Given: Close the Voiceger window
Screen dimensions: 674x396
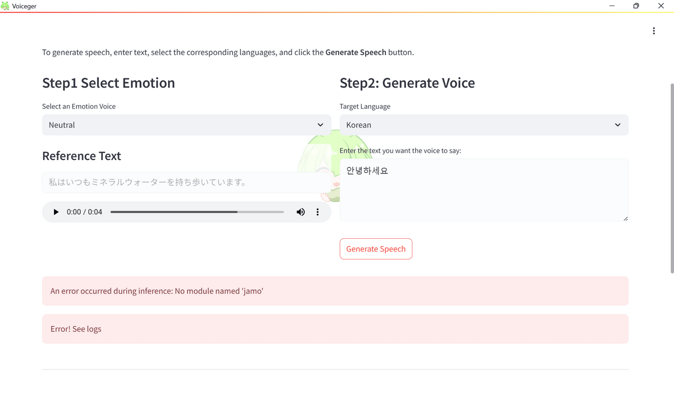Looking at the screenshot, I should click(662, 6).
